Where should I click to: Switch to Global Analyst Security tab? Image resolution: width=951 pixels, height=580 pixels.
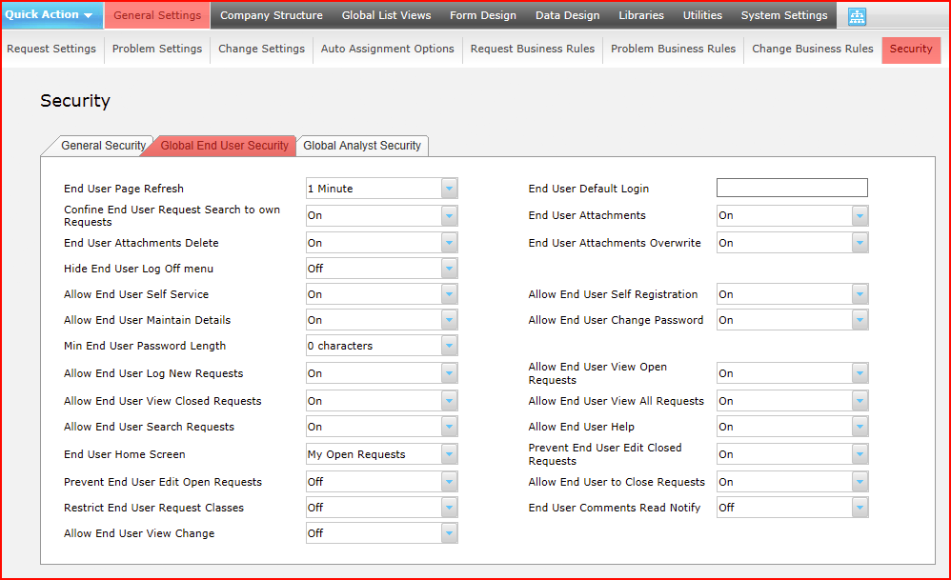362,146
